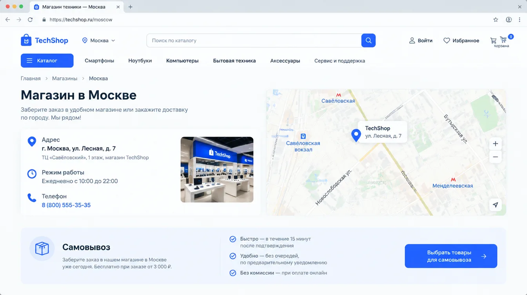Click into Поиск по каталогу search field
The height and width of the screenshot is (295, 527).
(254, 40)
